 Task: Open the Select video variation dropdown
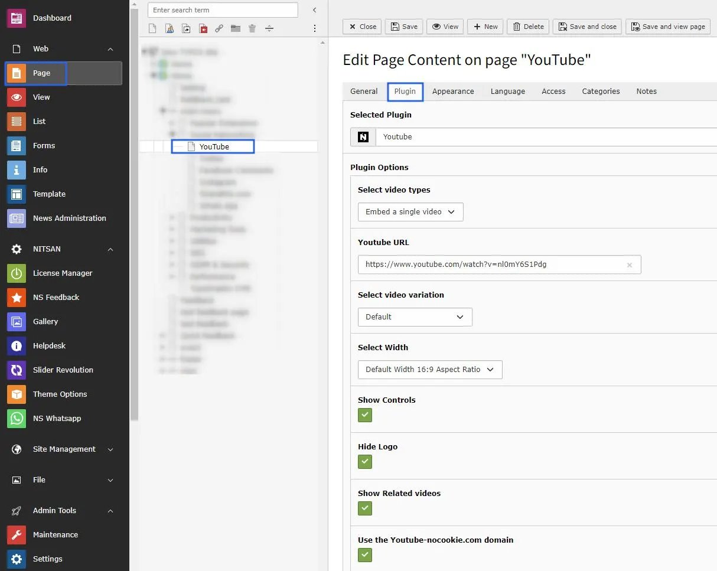coord(415,317)
